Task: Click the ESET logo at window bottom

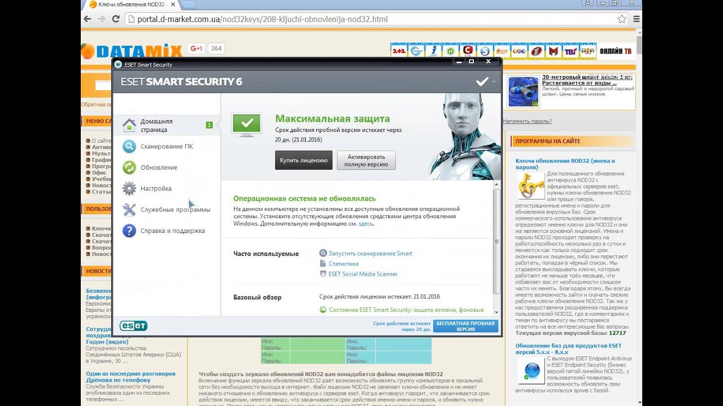Action: pos(133,325)
